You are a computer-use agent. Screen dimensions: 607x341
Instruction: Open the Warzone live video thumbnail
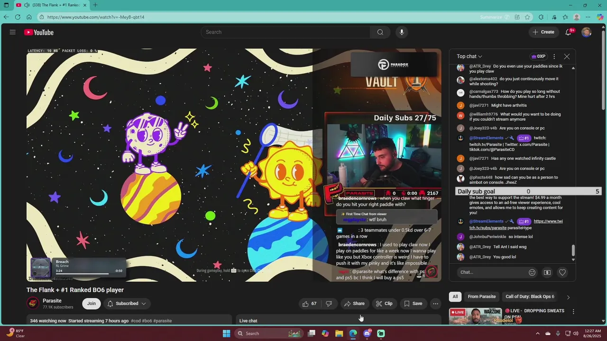[475, 316]
